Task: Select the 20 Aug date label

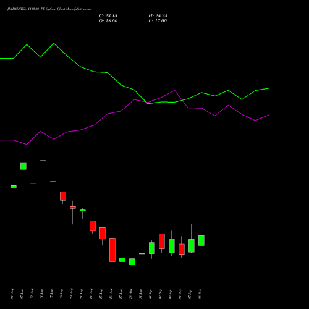Action: tap(71, 294)
